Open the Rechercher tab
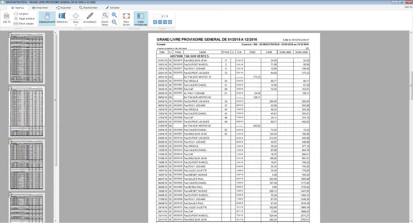This screenshot has width=413, height=223. (x=88, y=8)
